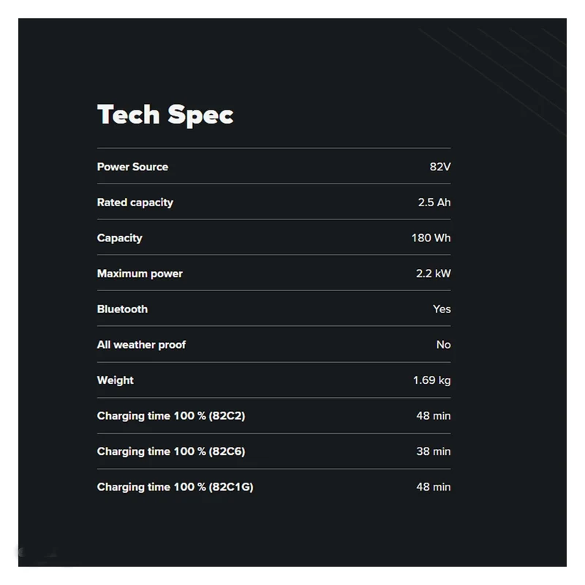This screenshot has width=585, height=585.
Task: Click the 180 Wh capacity value
Action: (x=431, y=238)
